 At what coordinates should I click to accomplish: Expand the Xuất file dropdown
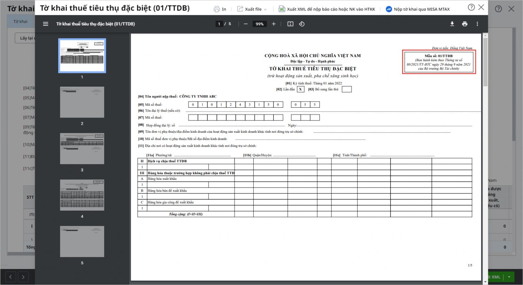(x=252, y=9)
